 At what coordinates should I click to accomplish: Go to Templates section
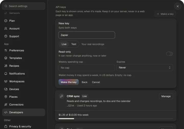pyautogui.click(x=24, y=58)
